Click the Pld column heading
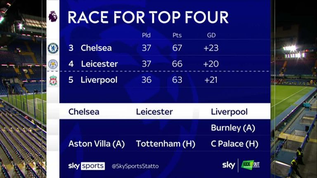The width and height of the screenshot is (317, 178). point(146,35)
